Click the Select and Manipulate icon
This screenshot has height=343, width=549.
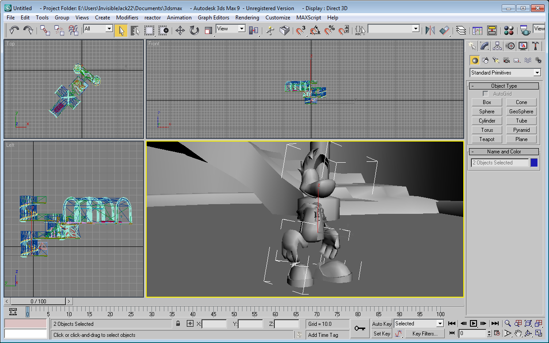(x=270, y=30)
